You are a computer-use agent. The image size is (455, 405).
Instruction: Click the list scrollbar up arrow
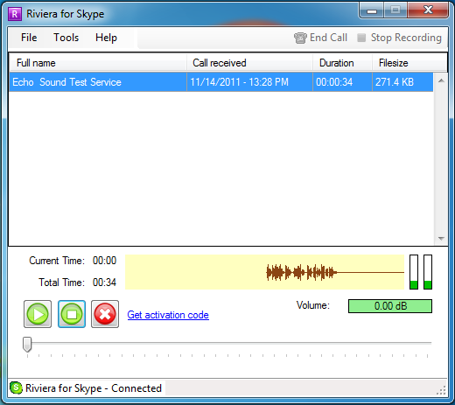point(441,80)
